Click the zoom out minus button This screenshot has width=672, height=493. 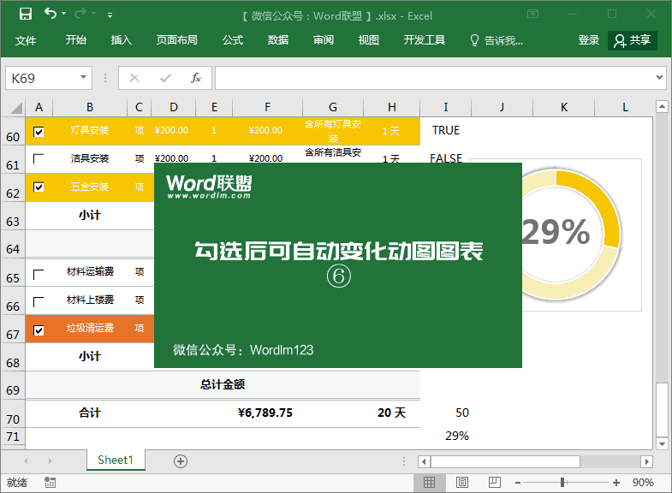click(x=518, y=483)
